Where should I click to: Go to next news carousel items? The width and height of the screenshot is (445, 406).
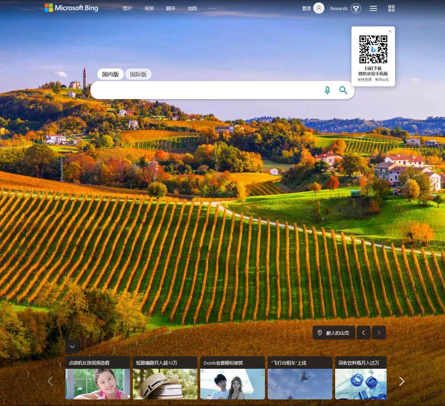tap(402, 381)
